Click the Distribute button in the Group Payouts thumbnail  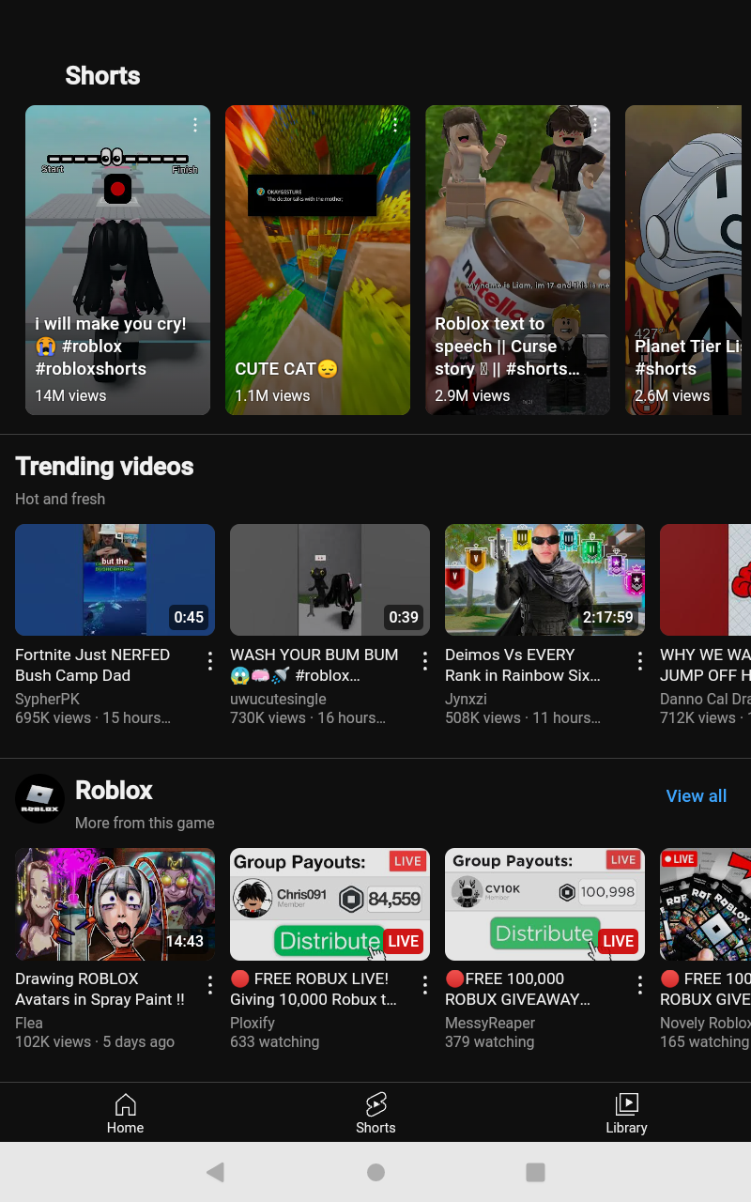330,940
